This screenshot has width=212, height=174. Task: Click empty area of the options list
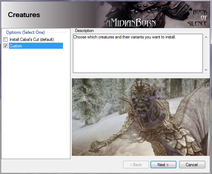point(36,103)
